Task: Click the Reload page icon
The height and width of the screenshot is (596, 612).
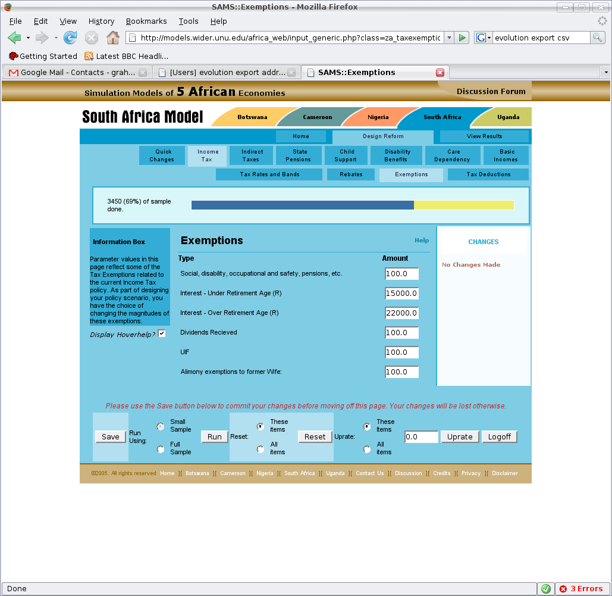Action: tap(70, 38)
